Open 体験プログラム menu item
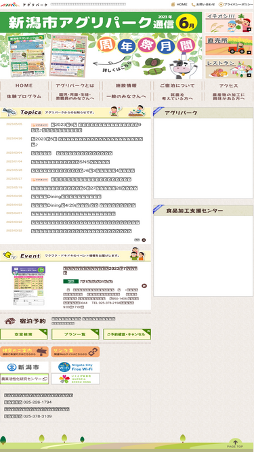This screenshot has height=452, width=254. pos(24,97)
